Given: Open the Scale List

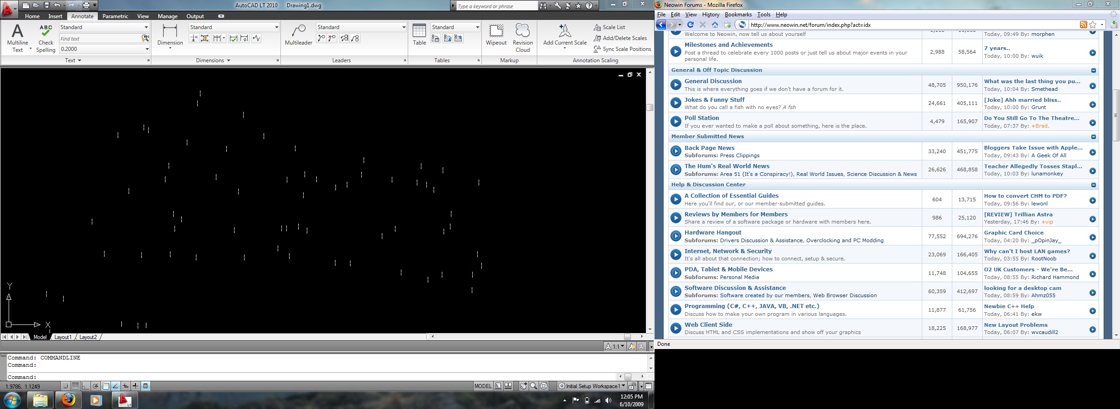Looking at the screenshot, I should tap(610, 27).
